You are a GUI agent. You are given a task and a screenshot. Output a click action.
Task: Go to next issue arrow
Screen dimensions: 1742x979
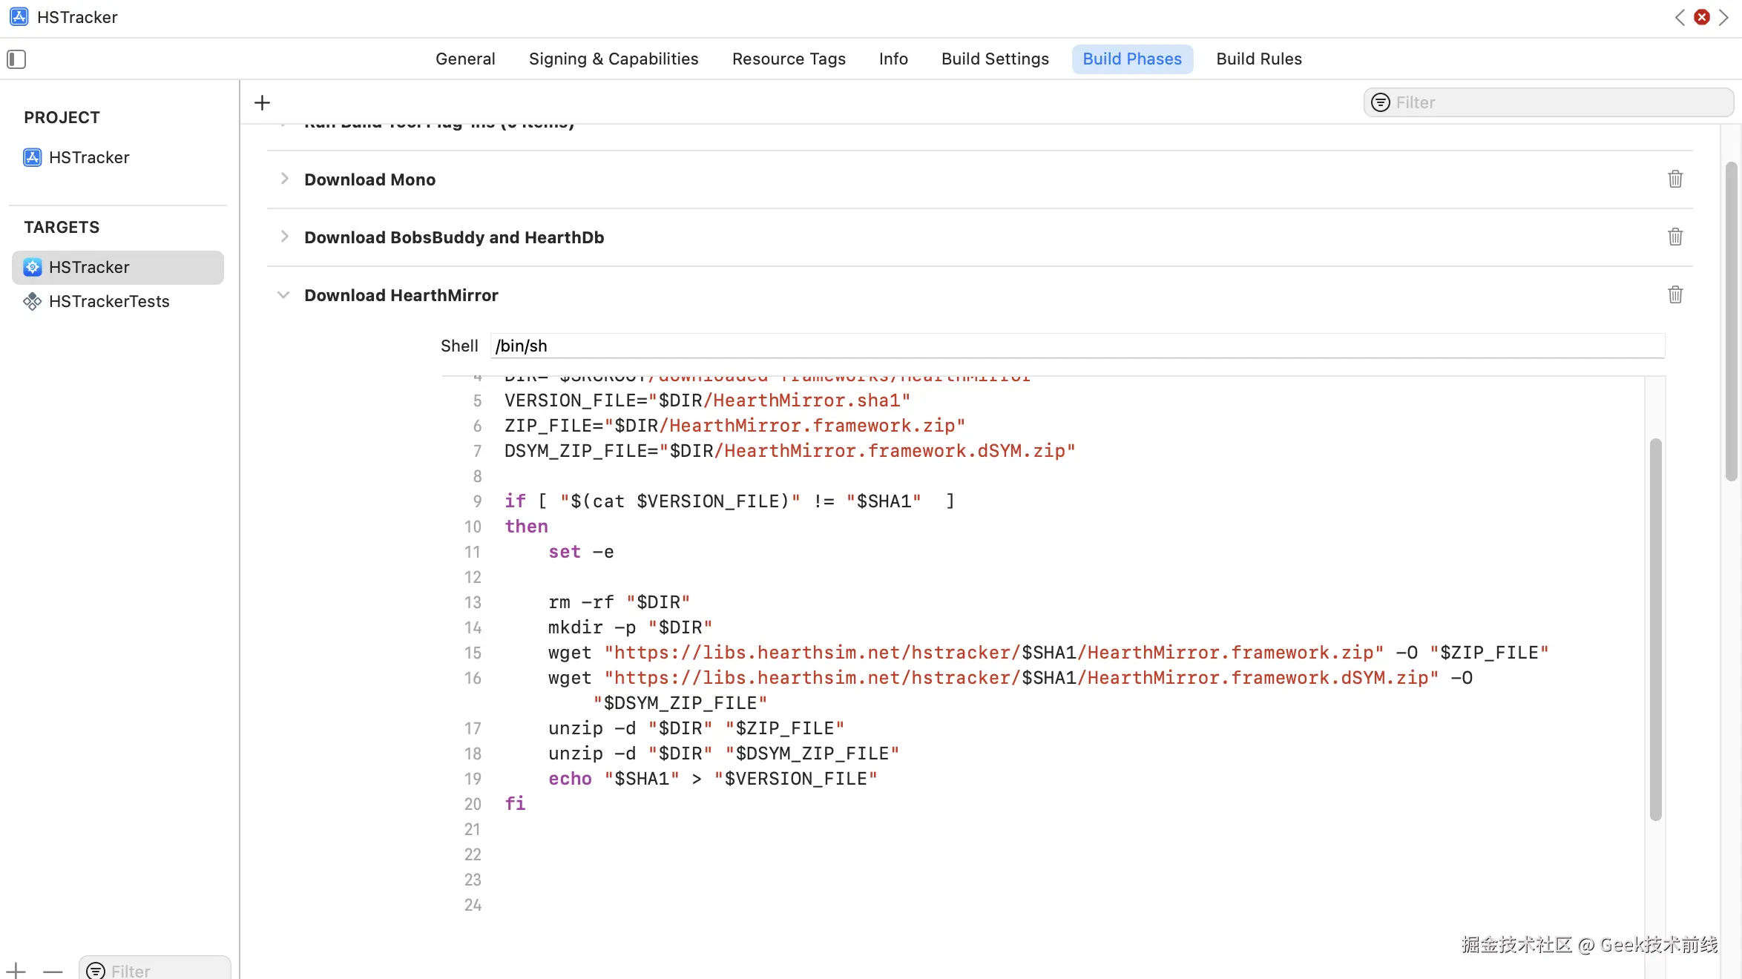1723,17
